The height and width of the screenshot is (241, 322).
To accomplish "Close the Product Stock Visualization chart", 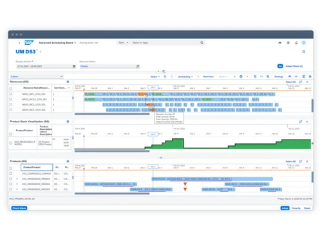I will 307,121.
